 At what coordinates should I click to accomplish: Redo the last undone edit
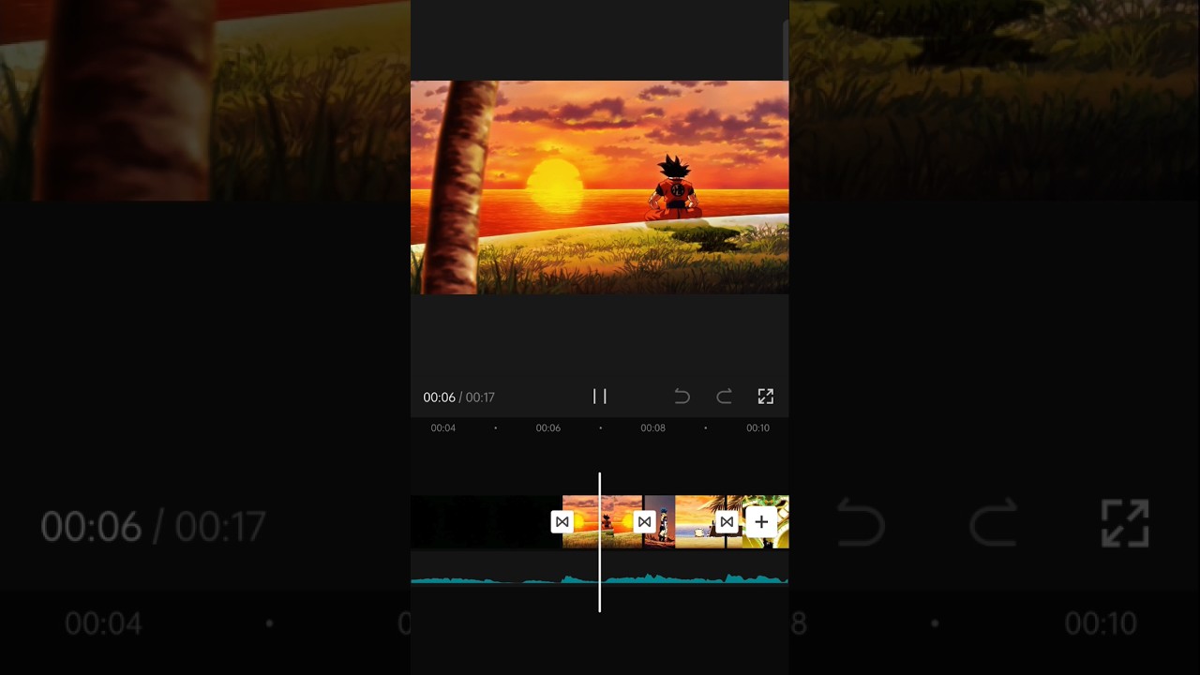click(x=724, y=397)
